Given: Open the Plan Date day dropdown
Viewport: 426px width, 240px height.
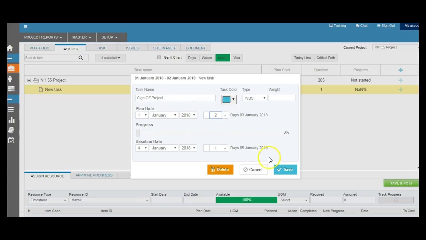Looking at the screenshot, I should pos(142,115).
